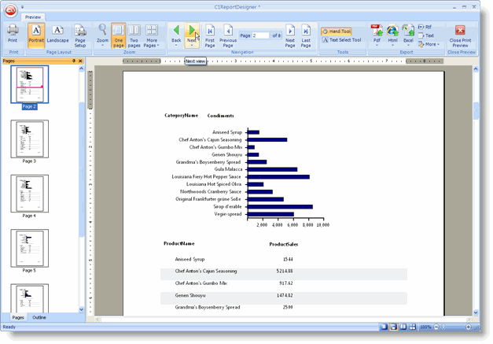
Task: Open Page Setup
Action: tap(80, 35)
